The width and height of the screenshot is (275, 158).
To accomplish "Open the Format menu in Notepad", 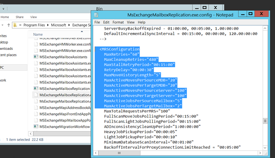I will [x=118, y=22].
